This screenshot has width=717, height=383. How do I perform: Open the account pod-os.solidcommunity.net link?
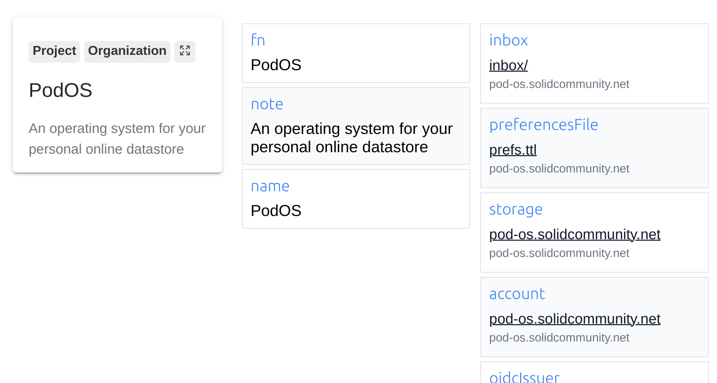point(575,319)
